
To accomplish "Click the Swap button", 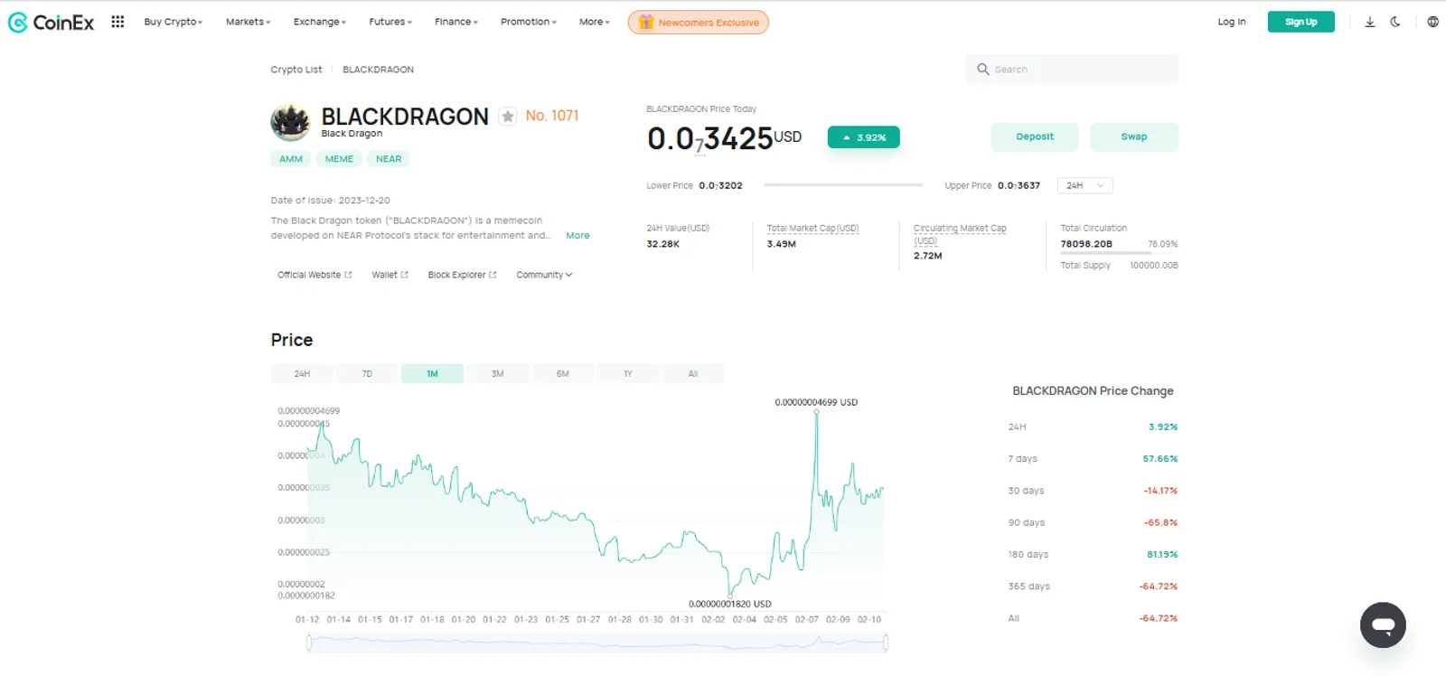I will [1134, 136].
